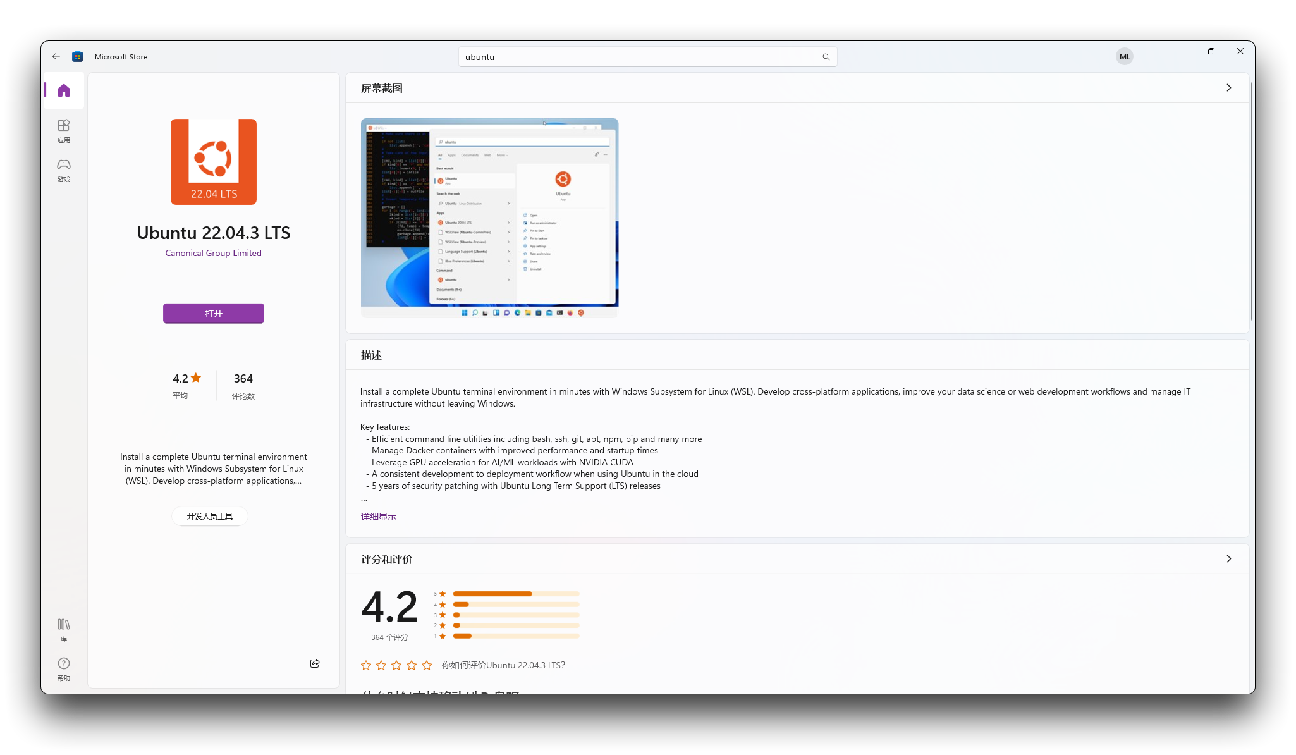Viewport: 1296px width, 755px height.
Task: Click the Ubuntu 22.04 LTS app logo
Action: [x=214, y=162]
